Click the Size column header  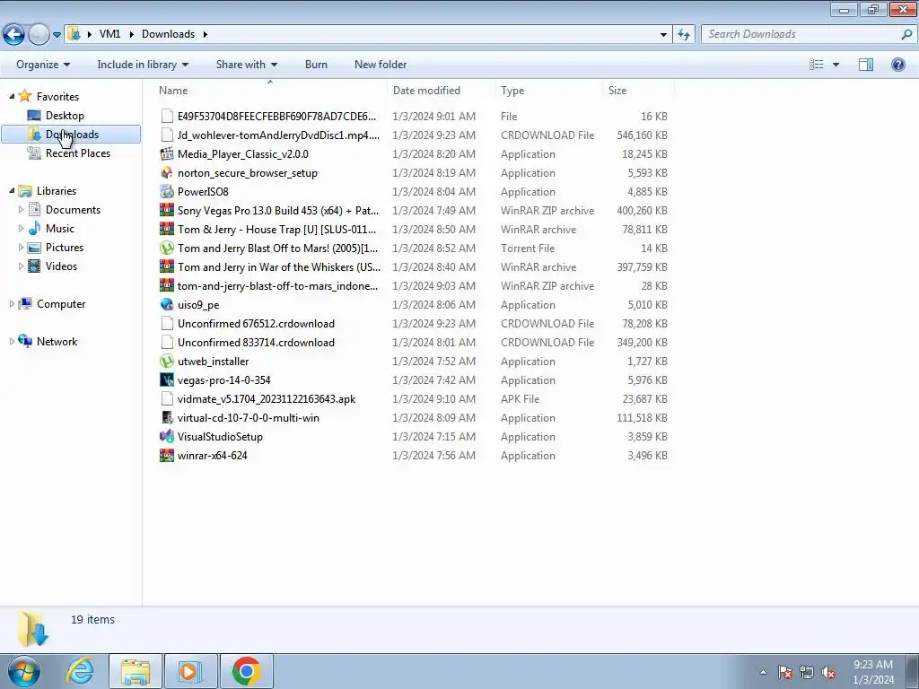pos(638,91)
